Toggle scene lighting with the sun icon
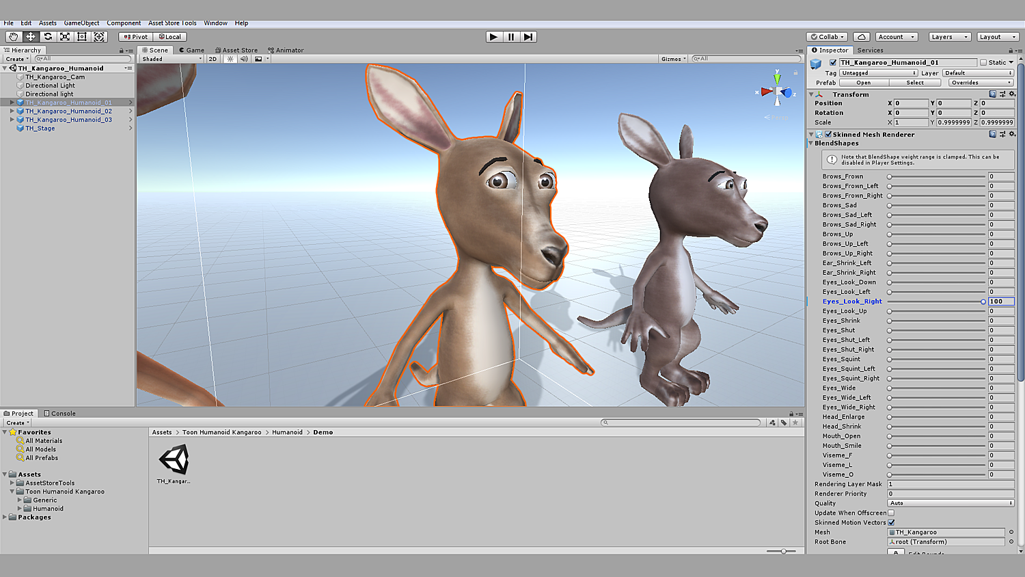The width and height of the screenshot is (1025, 577). [x=230, y=59]
